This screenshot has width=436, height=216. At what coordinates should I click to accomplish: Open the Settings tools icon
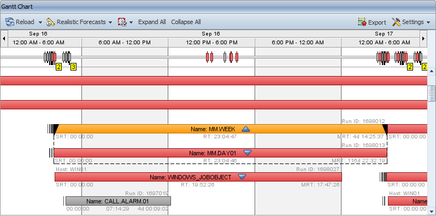click(x=396, y=22)
